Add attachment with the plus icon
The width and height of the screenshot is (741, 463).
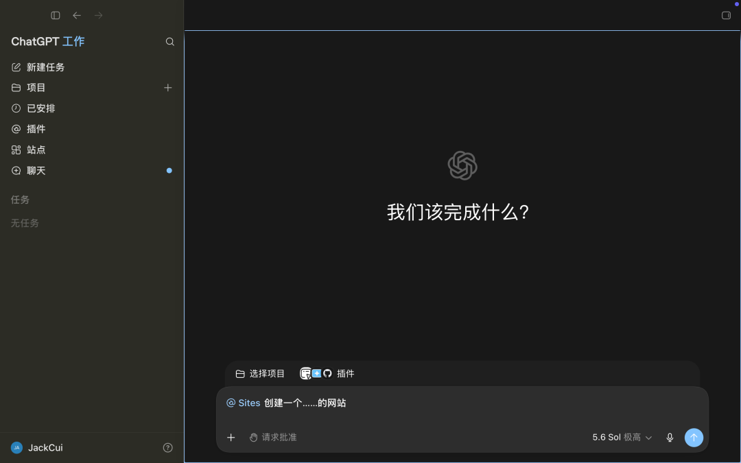pos(231,438)
